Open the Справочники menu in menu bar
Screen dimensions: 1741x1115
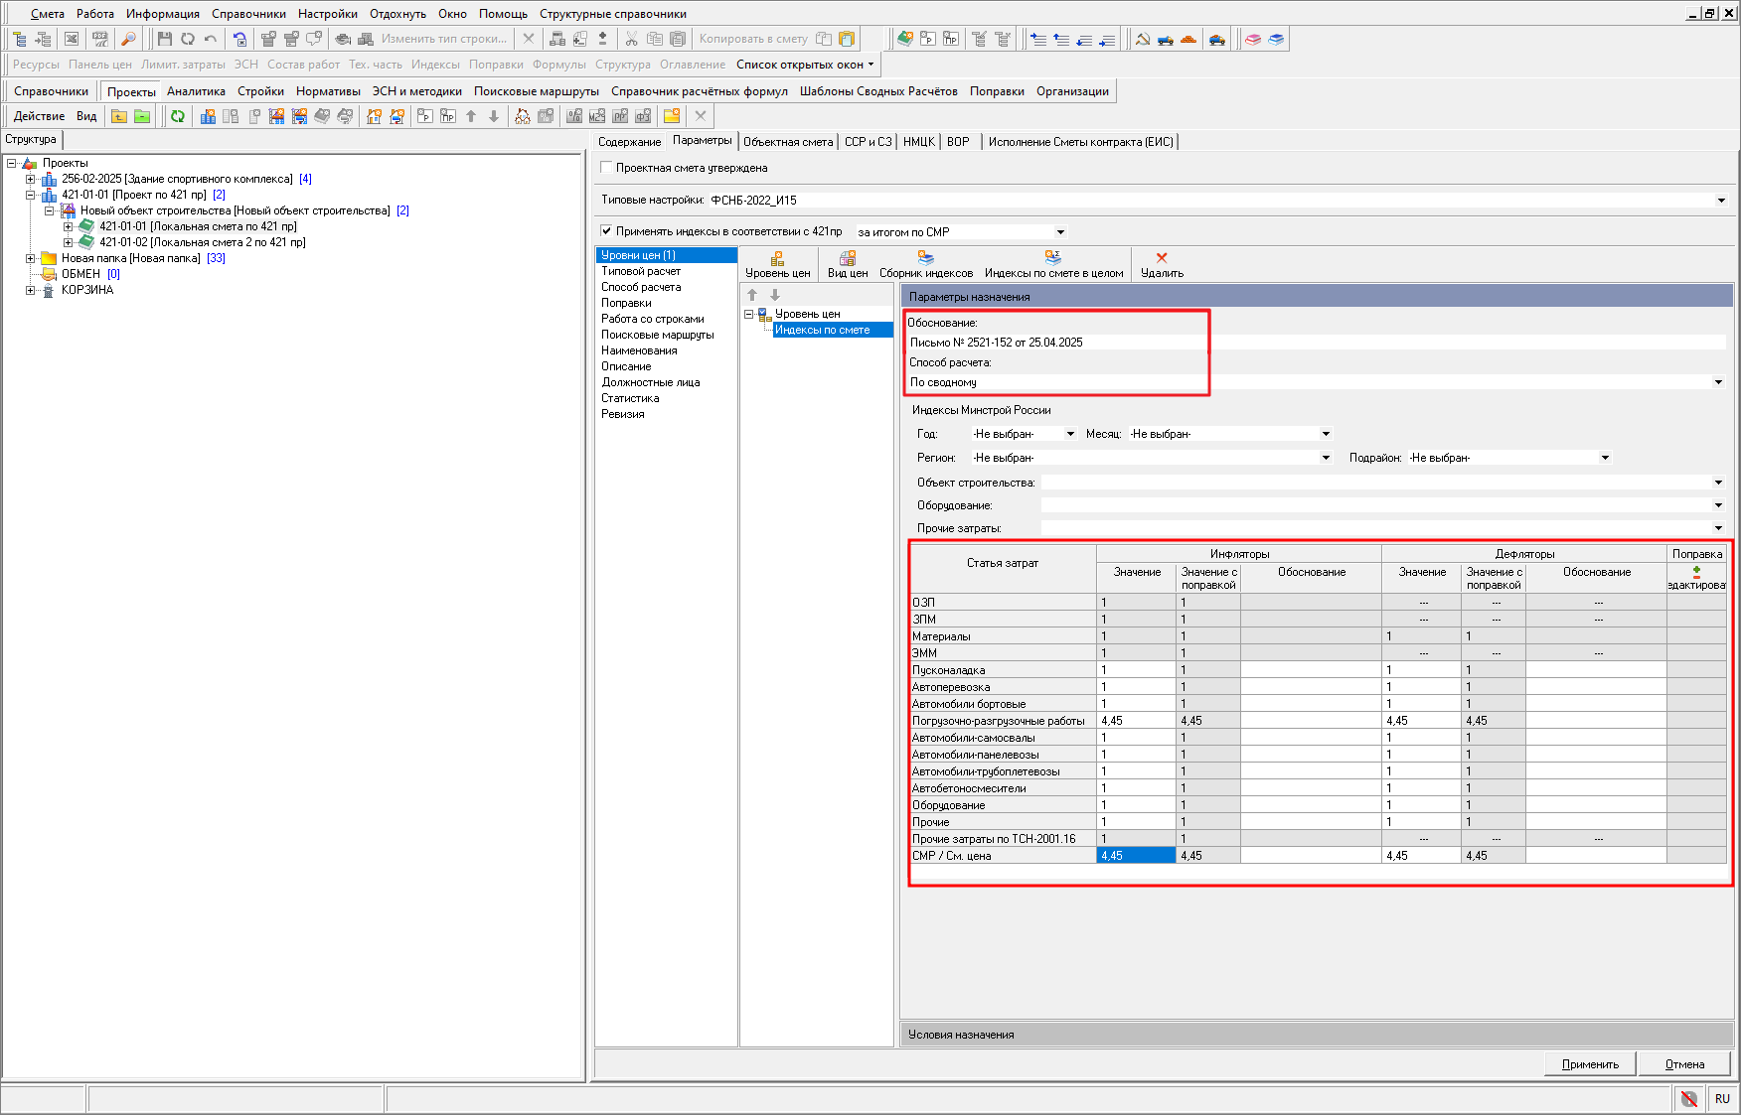click(248, 14)
